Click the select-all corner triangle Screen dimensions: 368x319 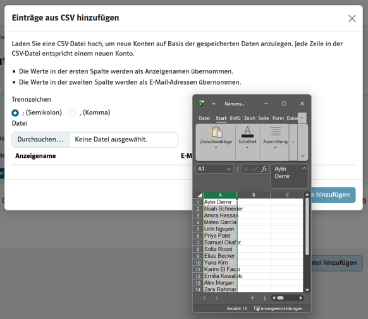tap(199, 195)
